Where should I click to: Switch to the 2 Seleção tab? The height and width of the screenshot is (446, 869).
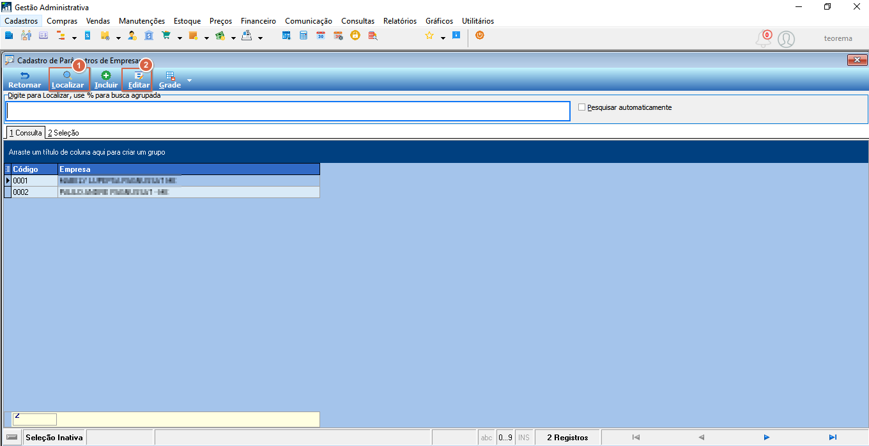tap(63, 133)
